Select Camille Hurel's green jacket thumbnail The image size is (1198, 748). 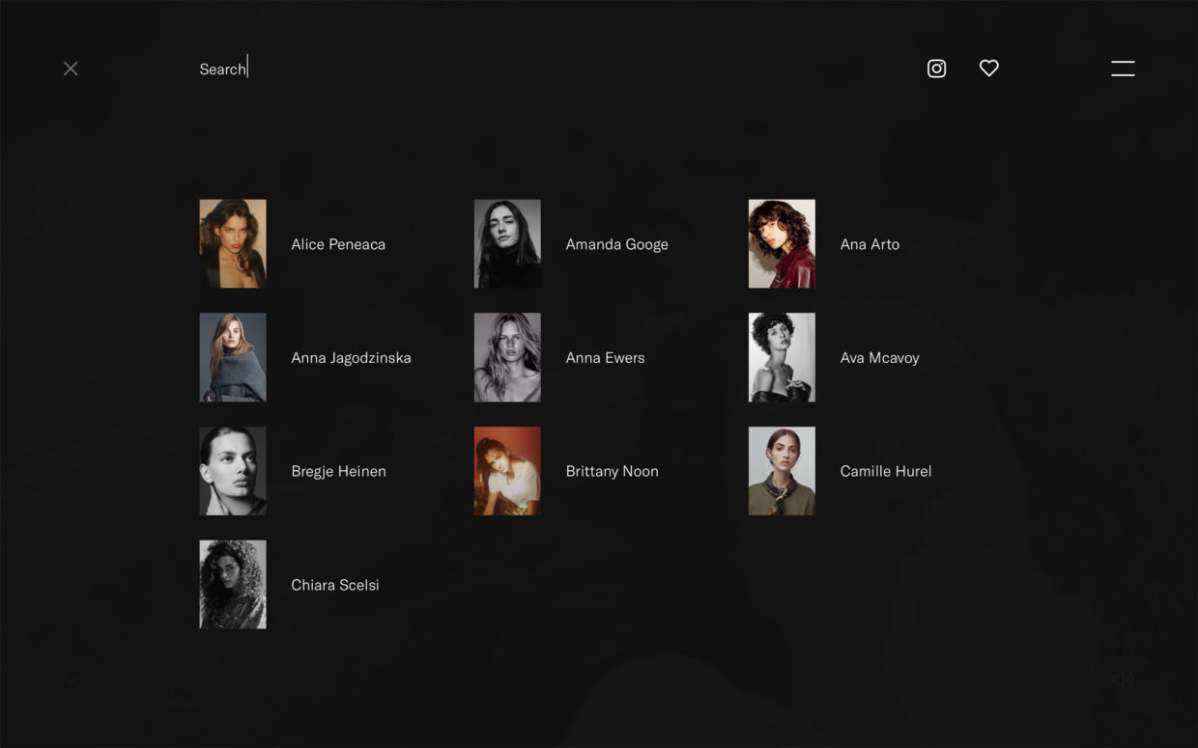(x=782, y=471)
